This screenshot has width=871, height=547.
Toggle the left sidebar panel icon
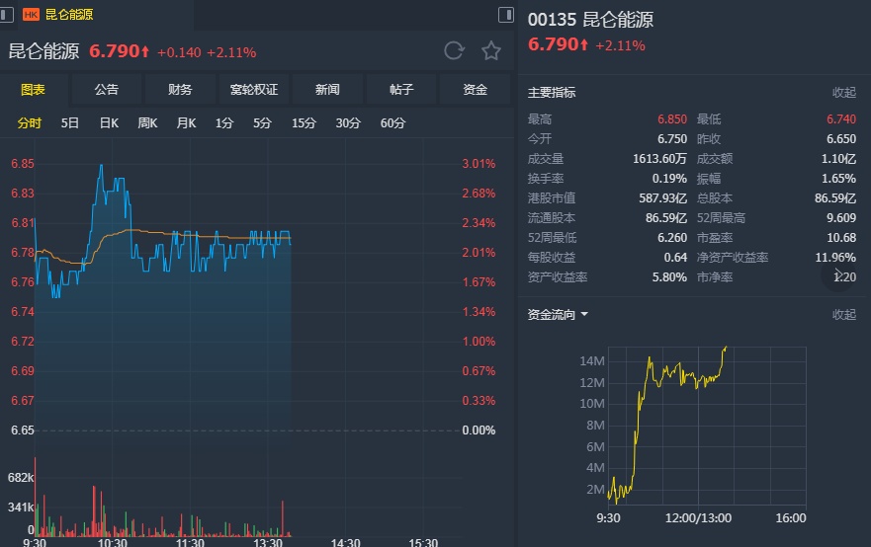6,15
